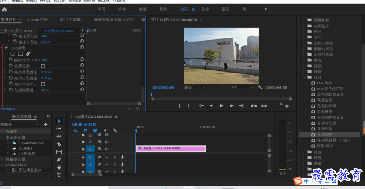Select the Slip tool
Viewport: 365px width, 189px height.
click(59, 152)
